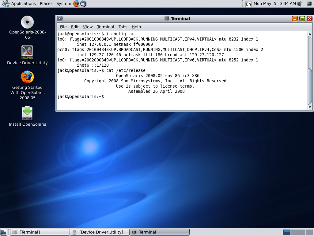Close the Terminal window
This screenshot has height=236, width=314.
310,19
